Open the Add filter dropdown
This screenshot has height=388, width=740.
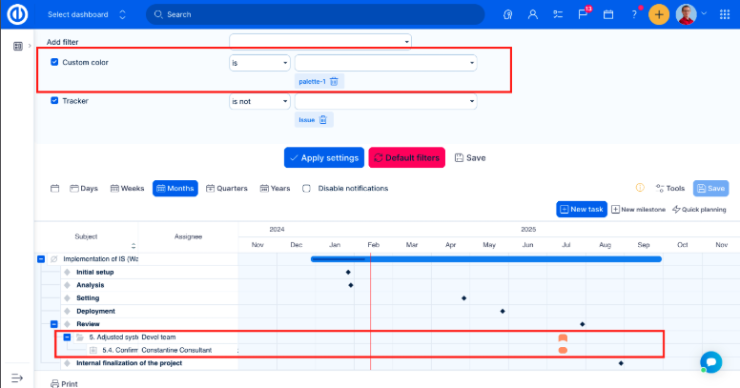click(320, 42)
